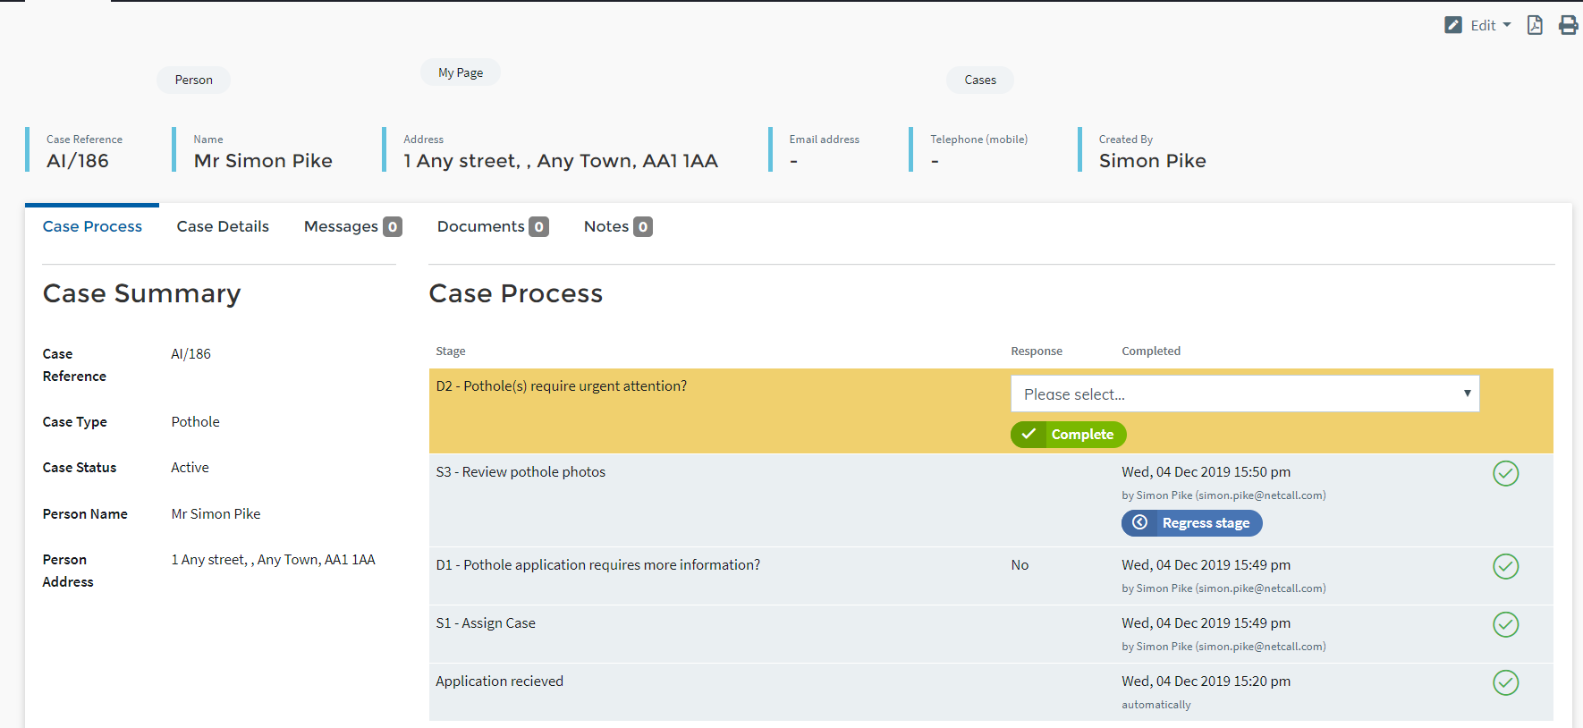Click green checkmark for S3 Review pothole photos

point(1505,473)
